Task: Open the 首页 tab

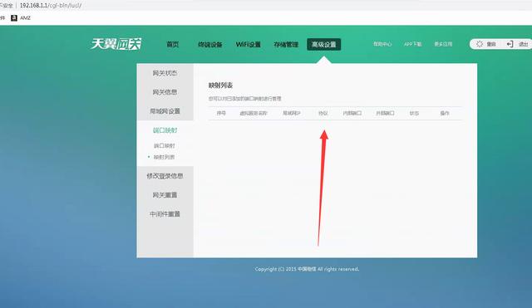Action: [172, 44]
